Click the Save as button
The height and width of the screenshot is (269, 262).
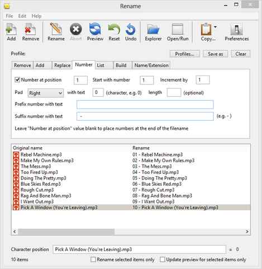coord(216,54)
